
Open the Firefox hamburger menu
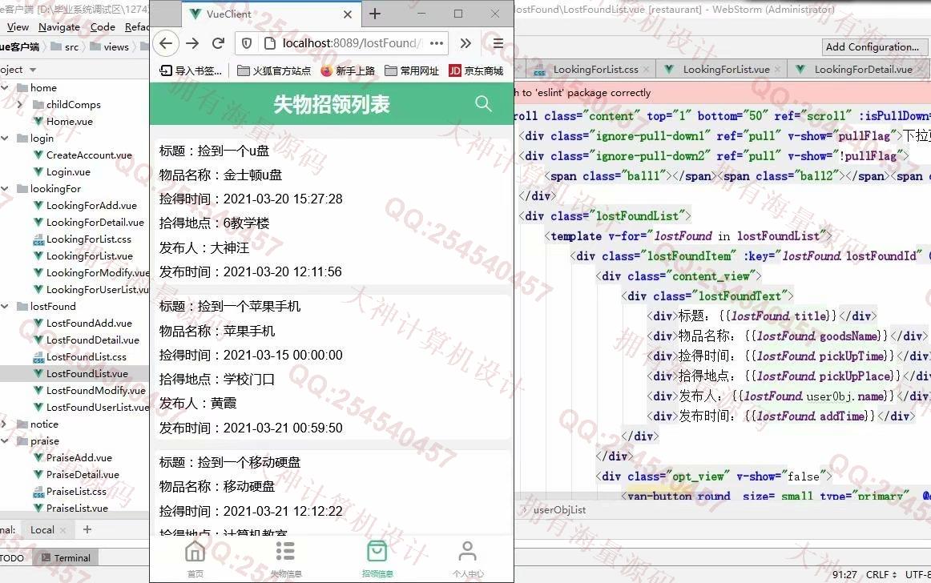[x=498, y=43]
